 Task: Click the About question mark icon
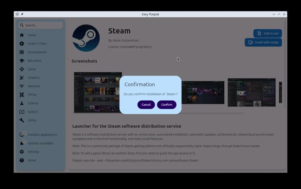click(22, 160)
